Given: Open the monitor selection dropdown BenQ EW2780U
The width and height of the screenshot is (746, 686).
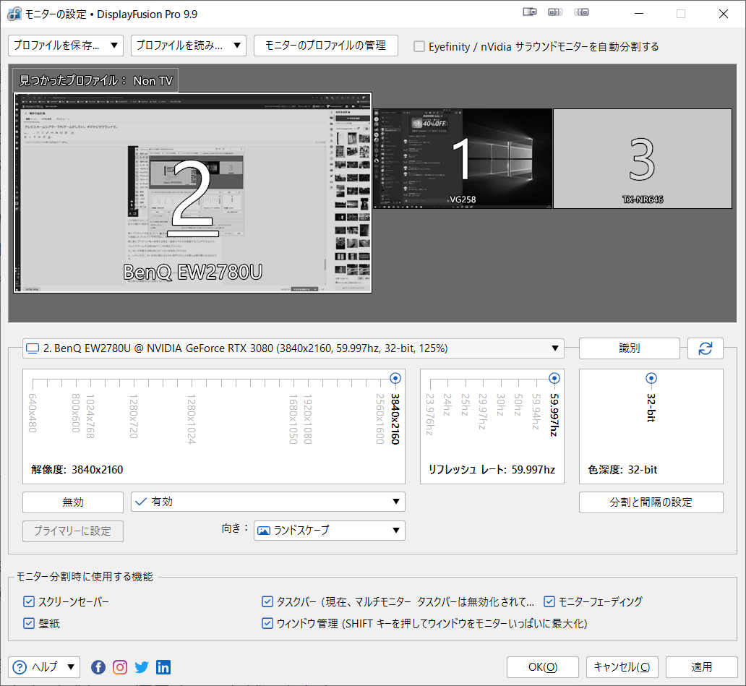Looking at the screenshot, I should (293, 348).
